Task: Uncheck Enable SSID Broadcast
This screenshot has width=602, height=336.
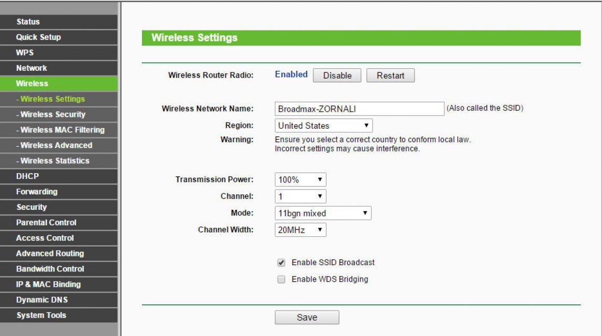Action: click(281, 263)
